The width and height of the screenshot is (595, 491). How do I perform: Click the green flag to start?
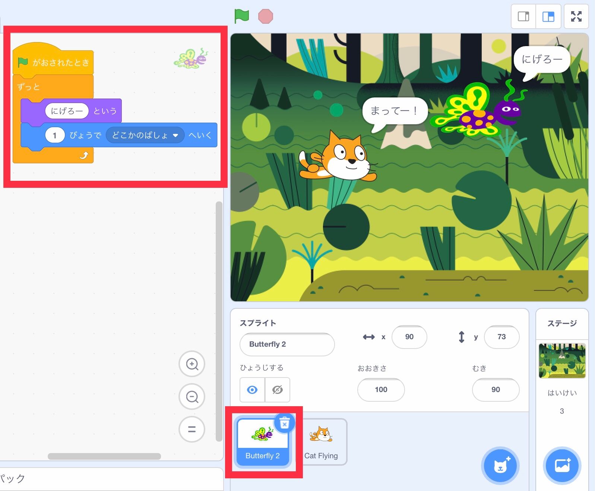(x=241, y=16)
